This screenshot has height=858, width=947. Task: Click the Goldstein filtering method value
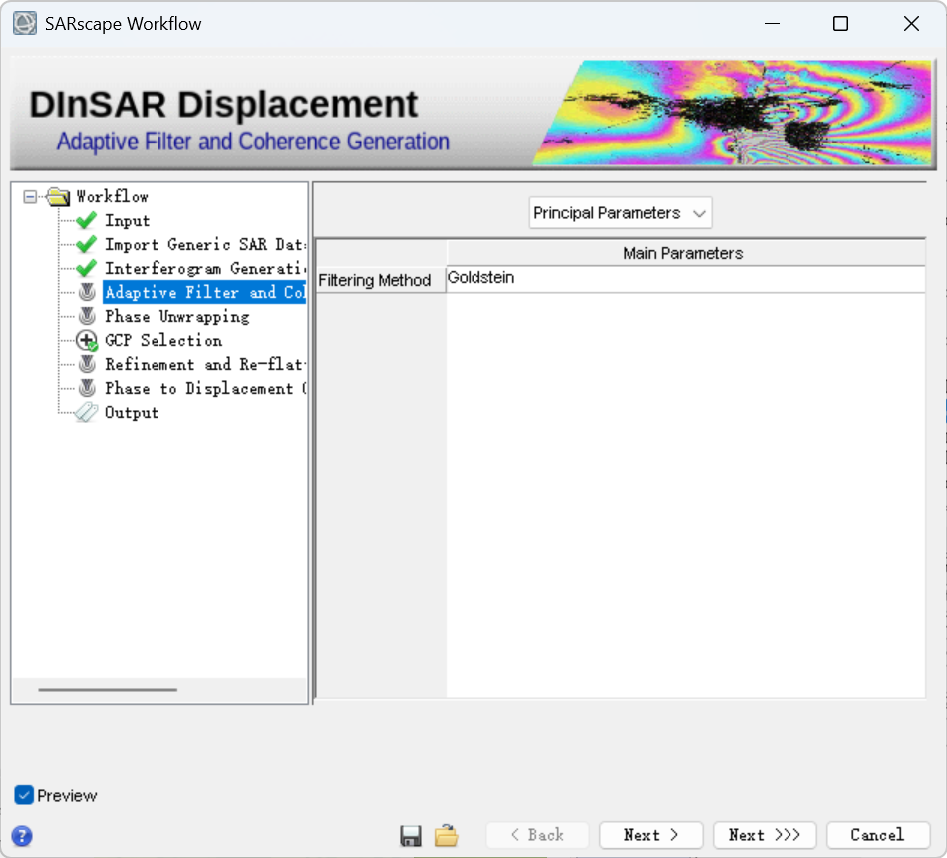686,279
